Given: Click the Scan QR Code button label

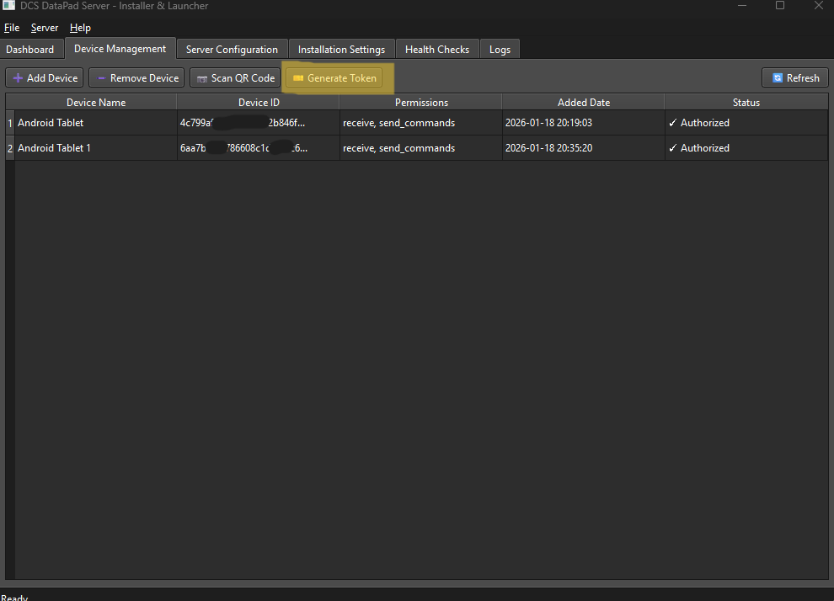Looking at the screenshot, I should click(x=243, y=78).
